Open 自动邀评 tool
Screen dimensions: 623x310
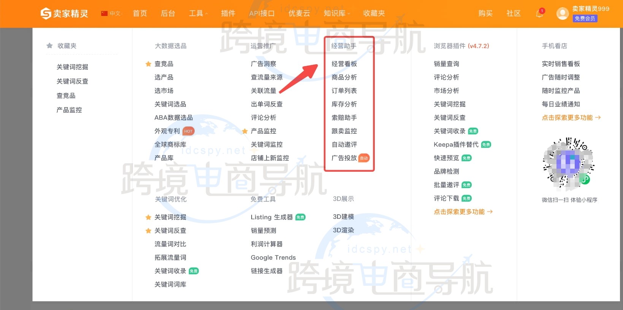[344, 145]
